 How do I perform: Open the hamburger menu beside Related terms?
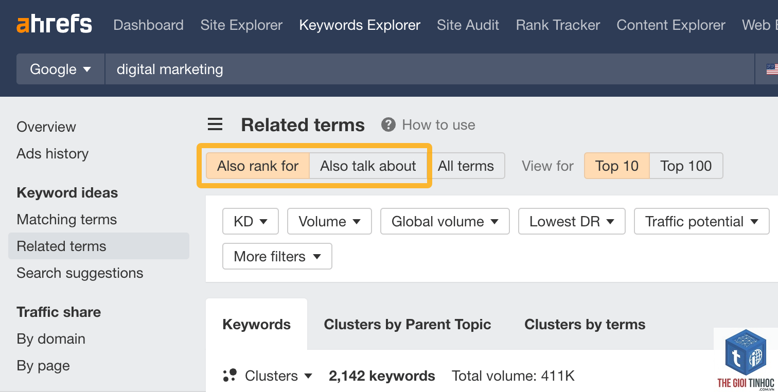[x=215, y=124]
